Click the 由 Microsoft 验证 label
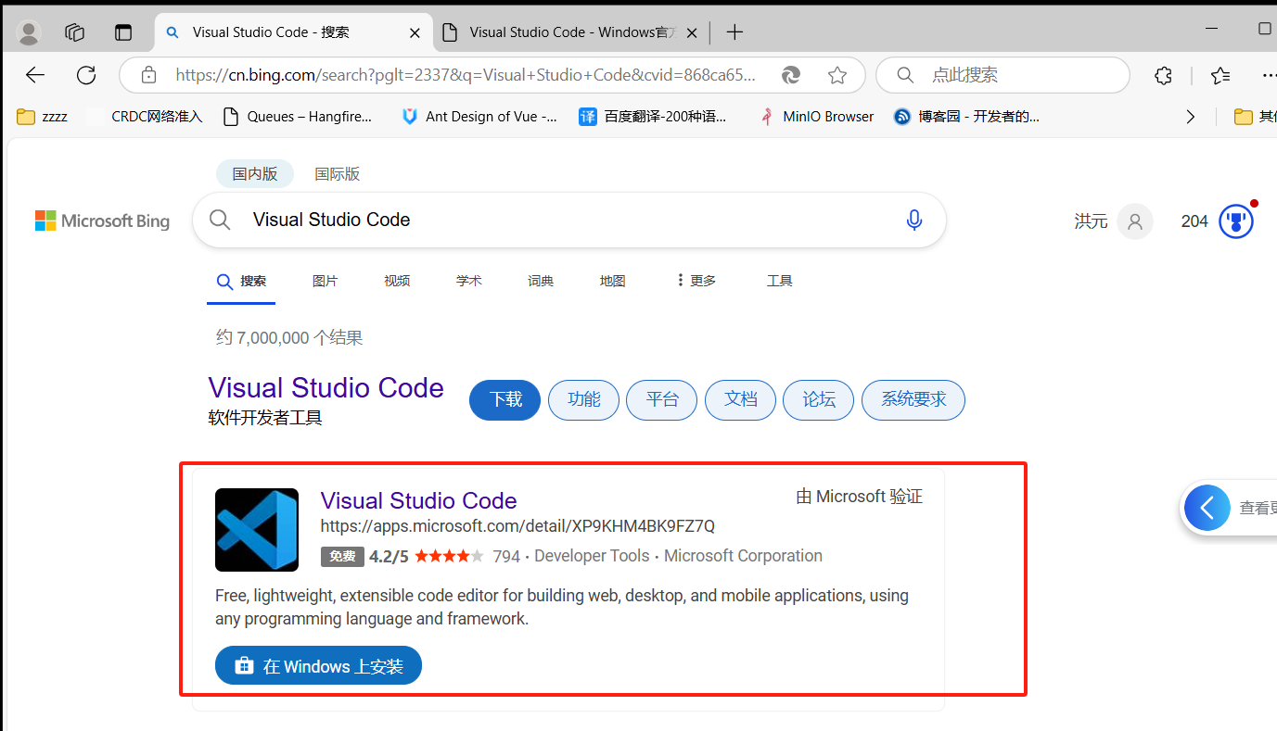 [860, 498]
